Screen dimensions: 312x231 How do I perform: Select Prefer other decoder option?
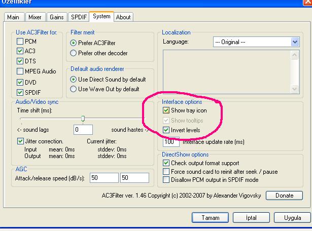point(74,53)
